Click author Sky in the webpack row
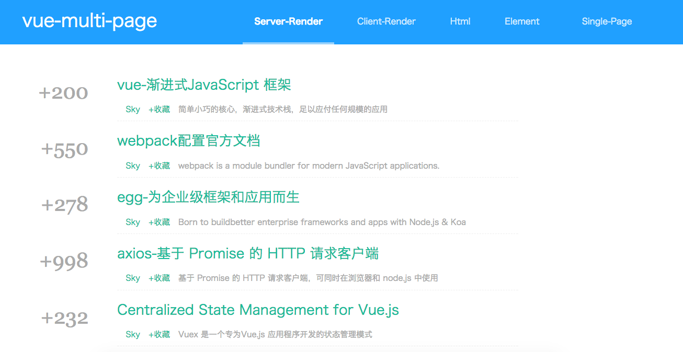 (133, 166)
